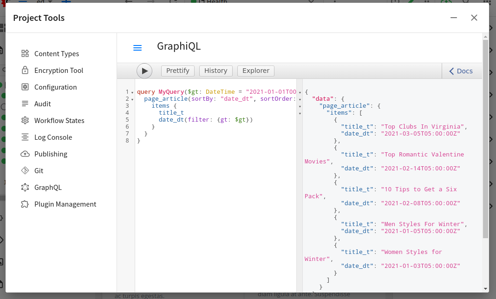496x299 pixels.
Task: Toggle the sidebar hamburger menu
Action: coord(137,48)
